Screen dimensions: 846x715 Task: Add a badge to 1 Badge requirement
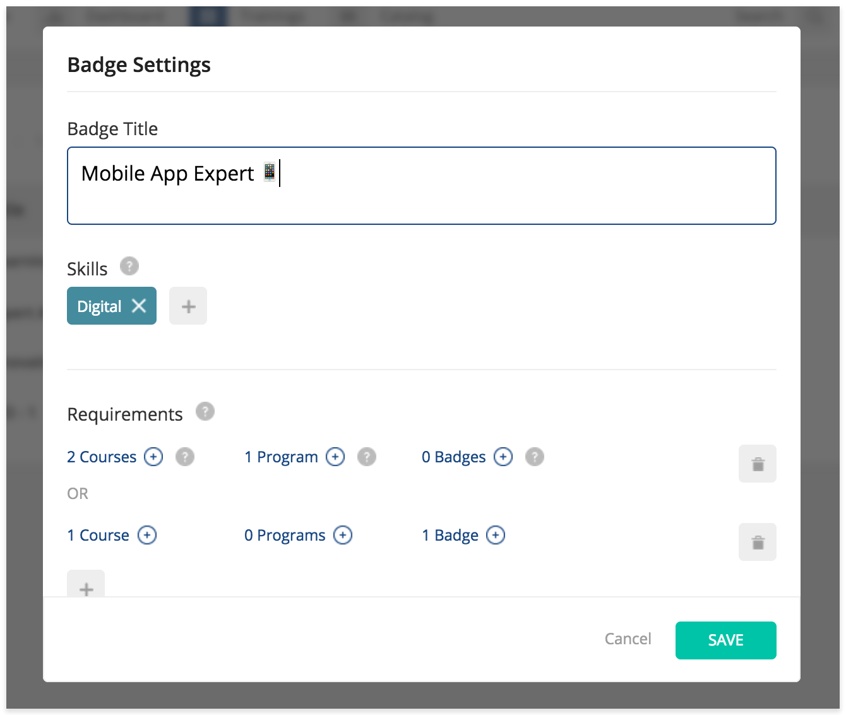coord(496,536)
